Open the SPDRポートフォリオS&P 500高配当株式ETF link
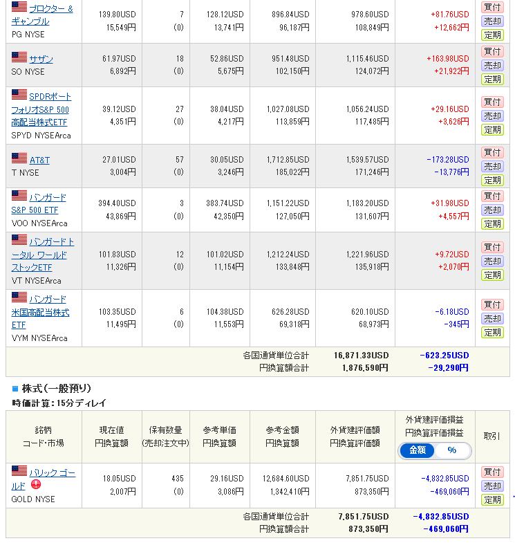 click(x=41, y=109)
